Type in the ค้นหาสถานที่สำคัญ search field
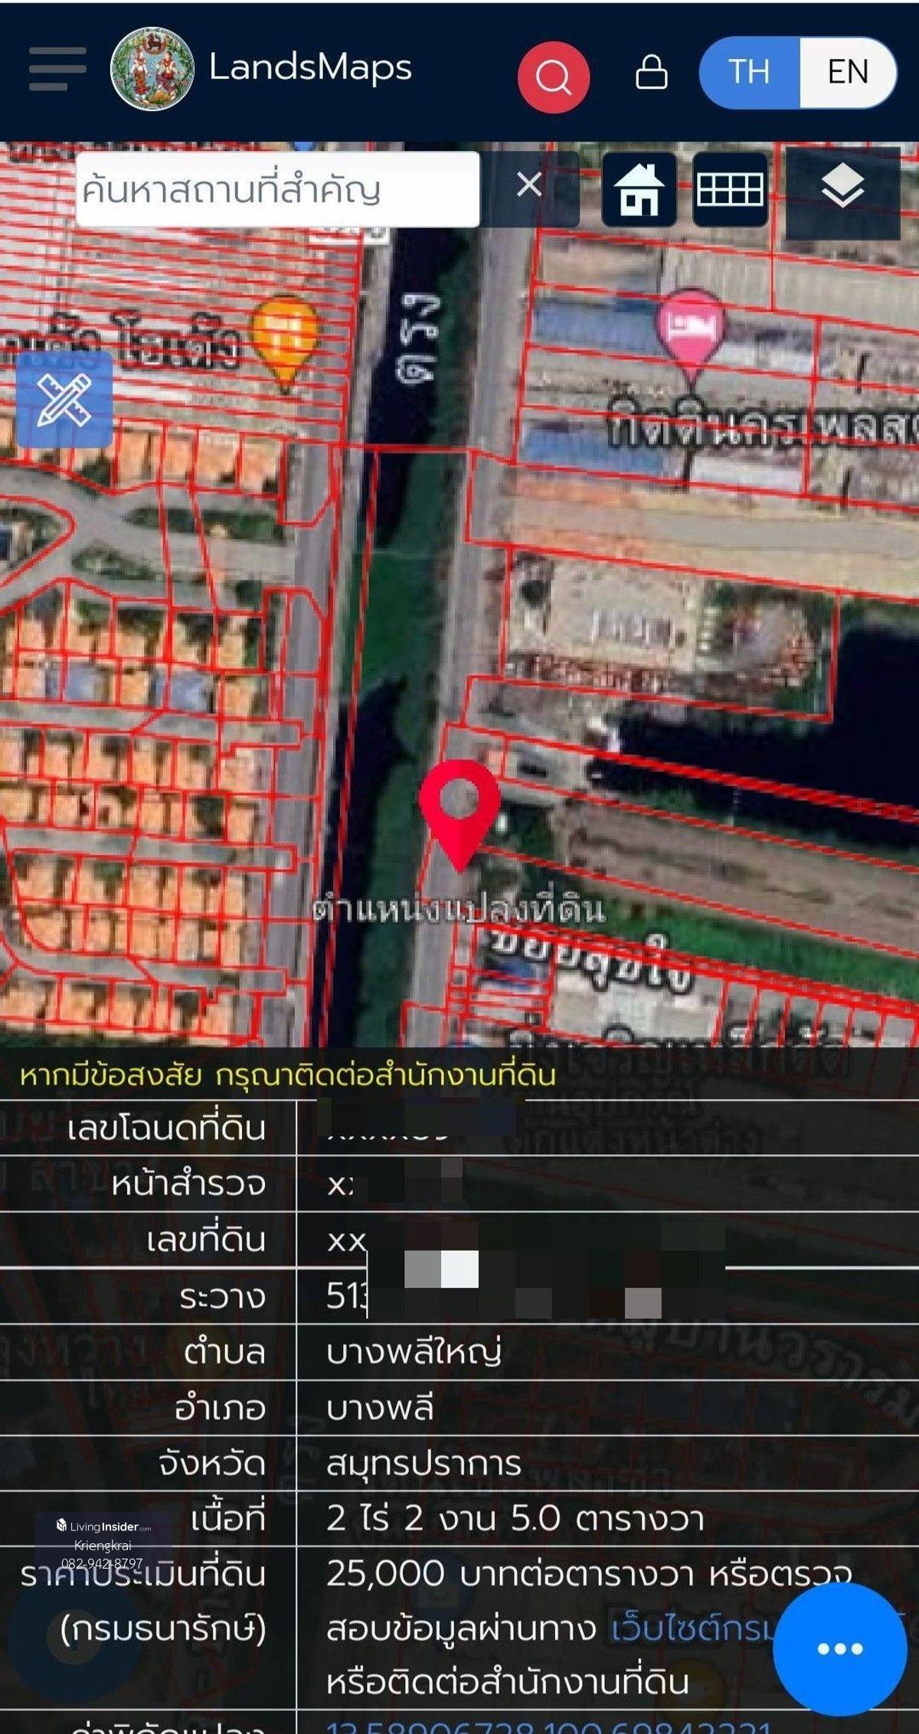This screenshot has width=919, height=1734. [x=277, y=189]
